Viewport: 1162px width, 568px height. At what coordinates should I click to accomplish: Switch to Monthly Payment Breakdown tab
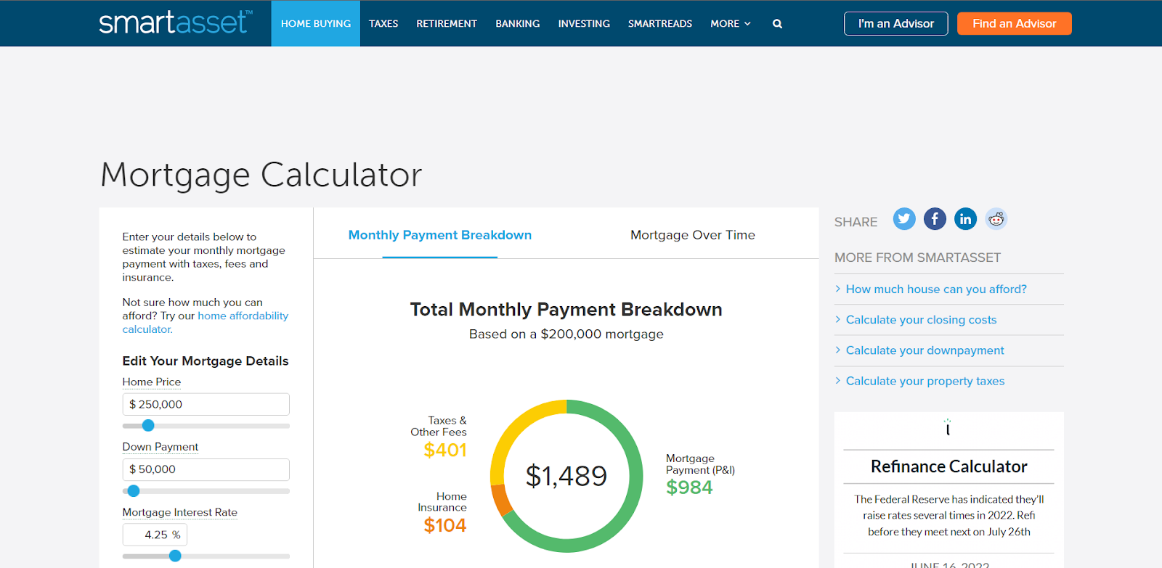440,235
